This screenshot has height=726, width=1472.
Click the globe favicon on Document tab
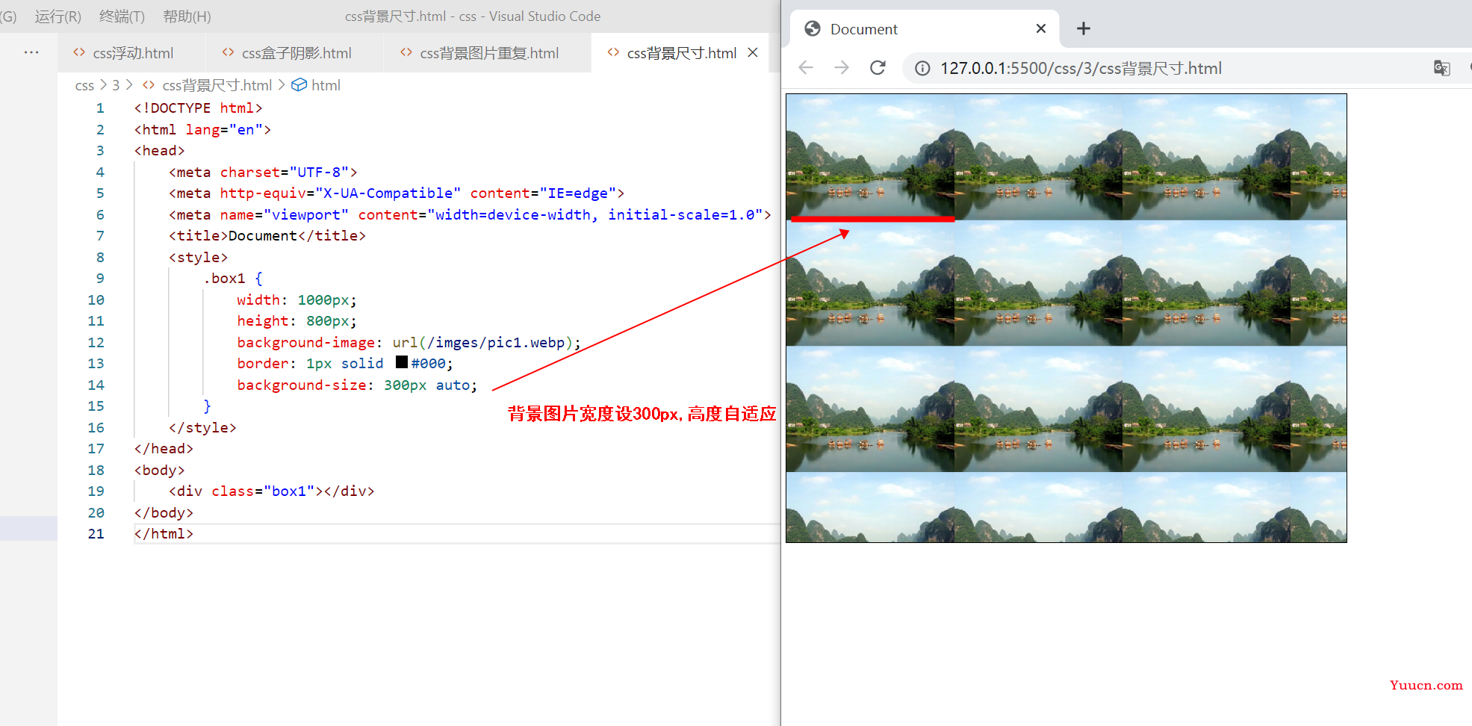click(813, 28)
